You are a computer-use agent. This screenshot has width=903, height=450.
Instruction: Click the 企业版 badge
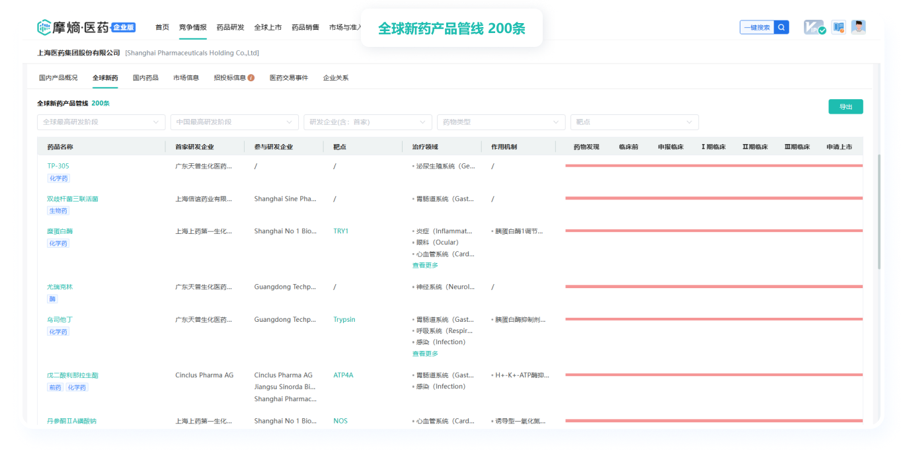click(x=124, y=27)
